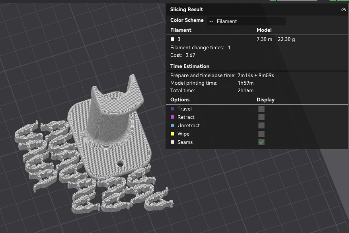Enable the Retract display checkbox

click(261, 117)
